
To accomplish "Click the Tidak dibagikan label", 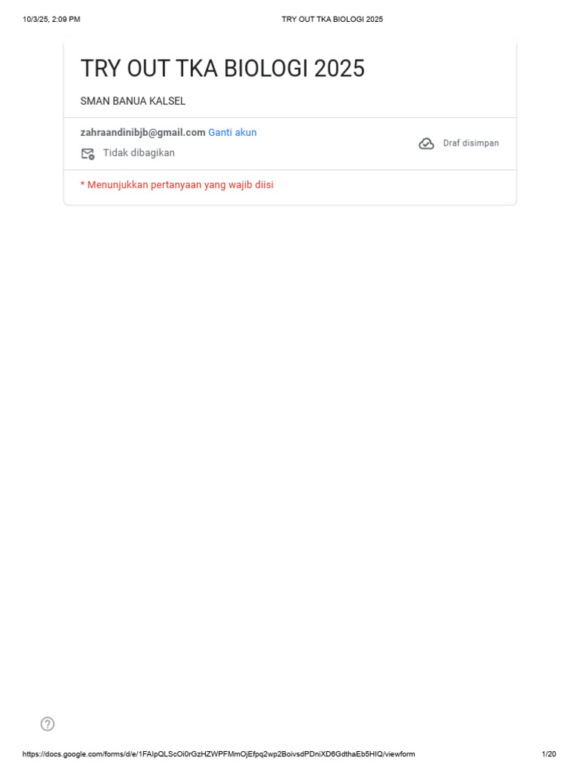I will coord(139,152).
